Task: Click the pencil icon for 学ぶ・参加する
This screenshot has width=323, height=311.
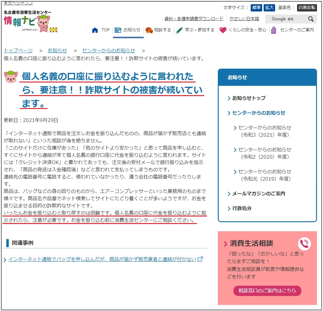Action: coord(180,30)
